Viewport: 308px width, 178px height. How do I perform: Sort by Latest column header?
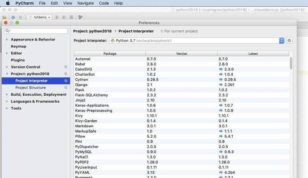pyautogui.click(x=253, y=53)
